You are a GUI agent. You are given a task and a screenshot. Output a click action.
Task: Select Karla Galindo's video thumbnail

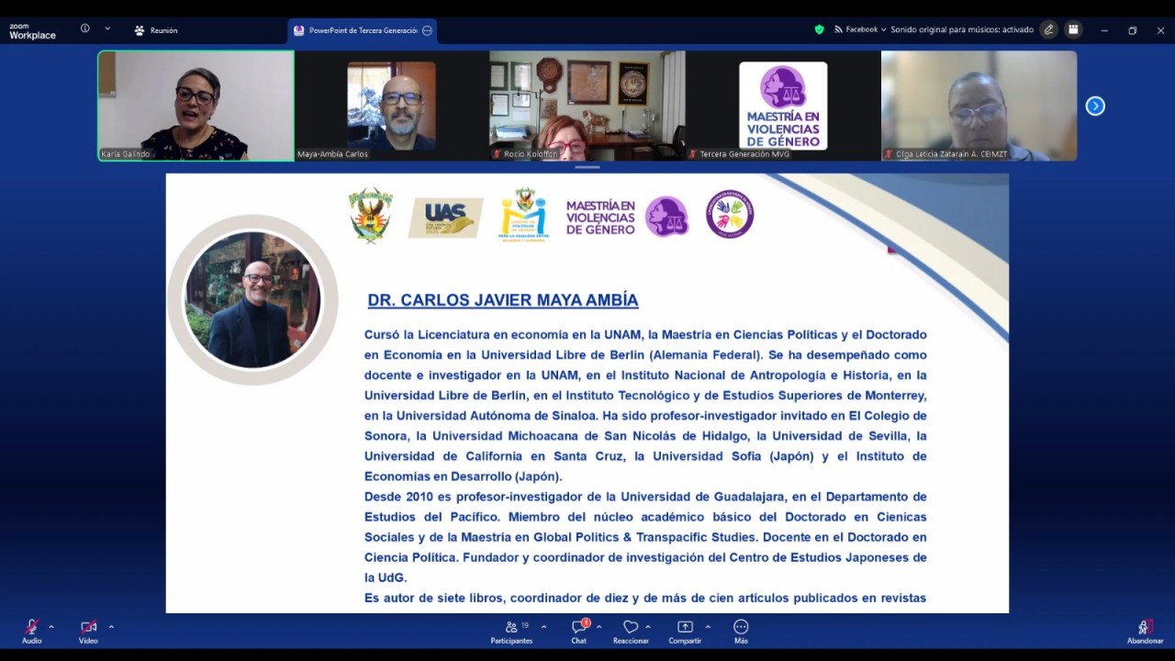pyautogui.click(x=196, y=106)
